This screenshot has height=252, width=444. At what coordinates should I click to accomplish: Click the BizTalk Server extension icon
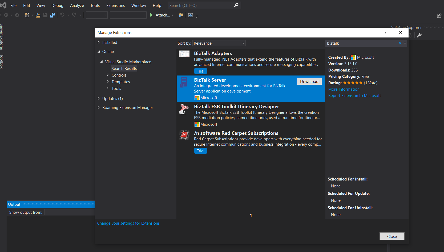pyautogui.click(x=184, y=82)
